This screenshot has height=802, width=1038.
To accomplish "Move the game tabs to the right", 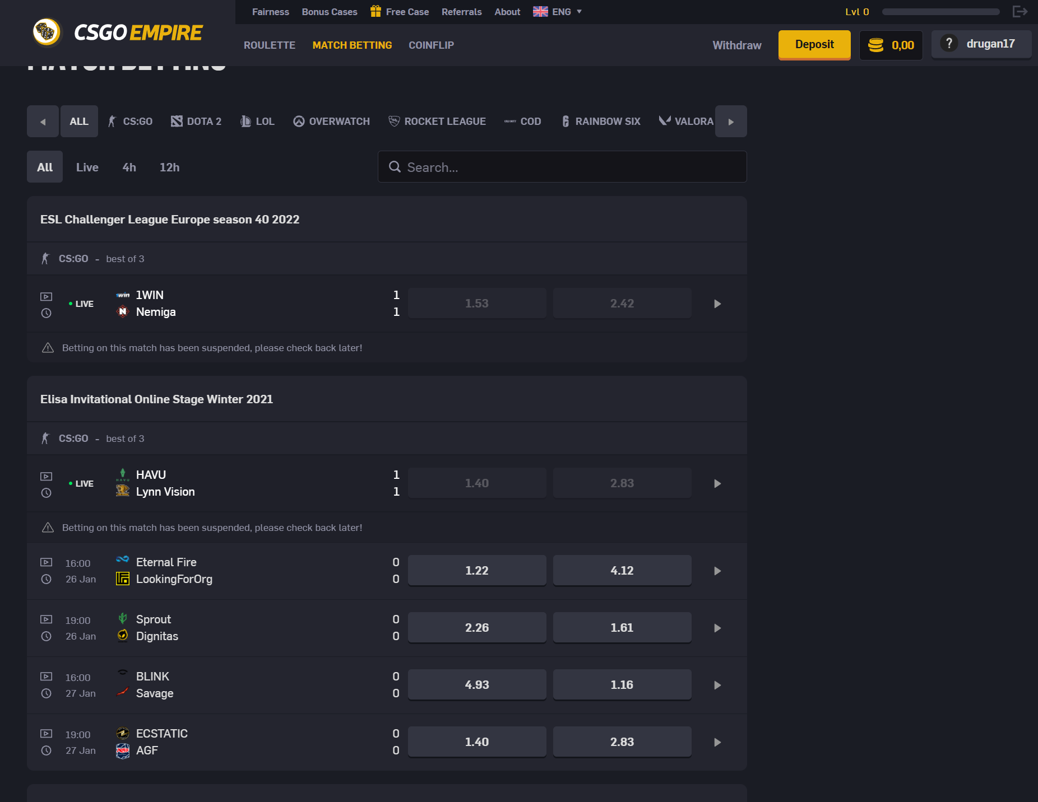I will coord(731,121).
